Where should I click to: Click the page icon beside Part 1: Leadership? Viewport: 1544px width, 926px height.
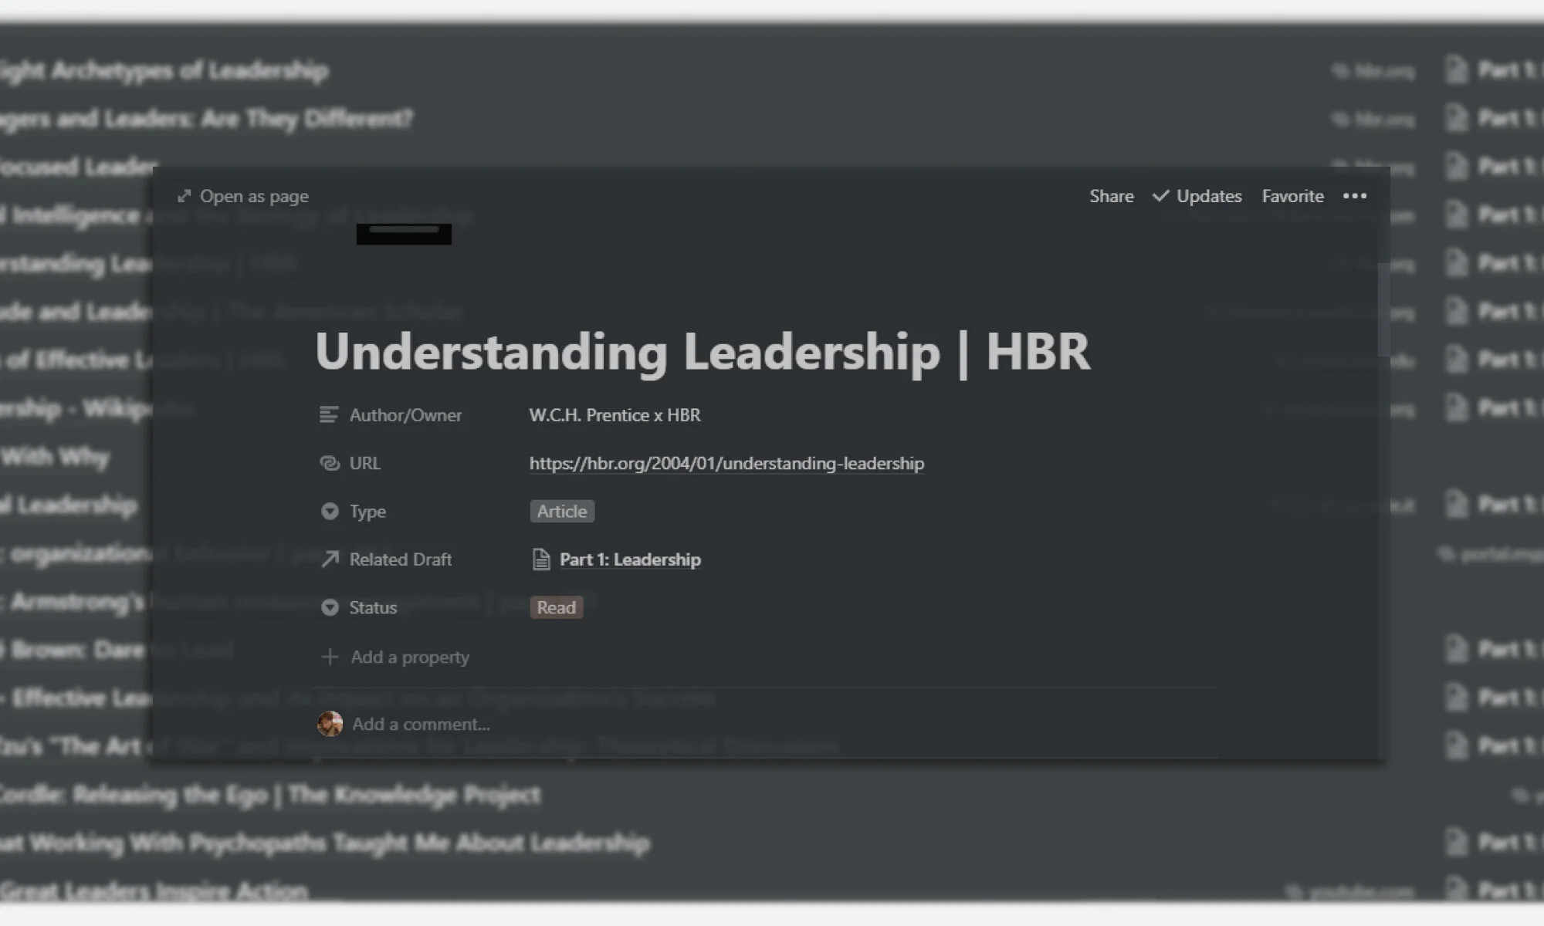pyautogui.click(x=541, y=559)
